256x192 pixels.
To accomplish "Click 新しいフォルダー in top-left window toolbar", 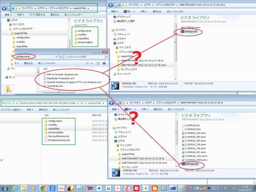I will (x=73, y=15).
